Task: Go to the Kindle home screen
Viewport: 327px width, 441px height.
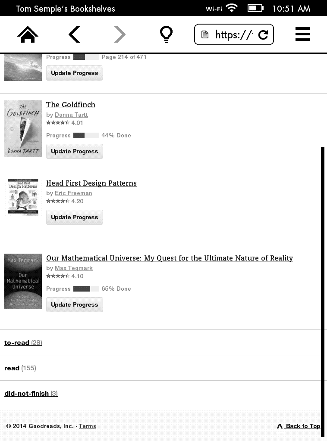Action: point(28,34)
